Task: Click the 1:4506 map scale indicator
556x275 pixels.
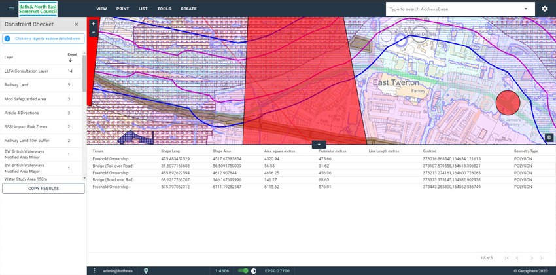Action: tap(222, 271)
